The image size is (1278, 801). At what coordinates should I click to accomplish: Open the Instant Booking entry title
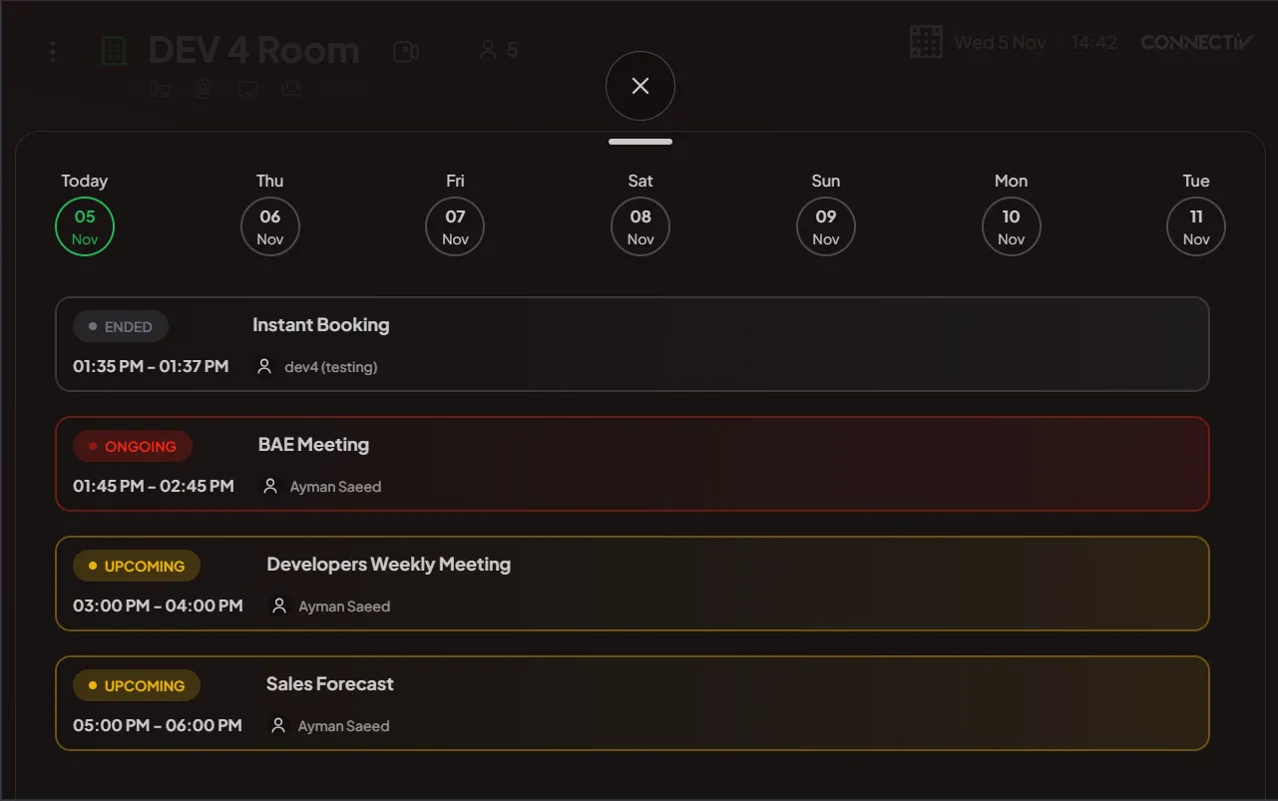(x=320, y=325)
